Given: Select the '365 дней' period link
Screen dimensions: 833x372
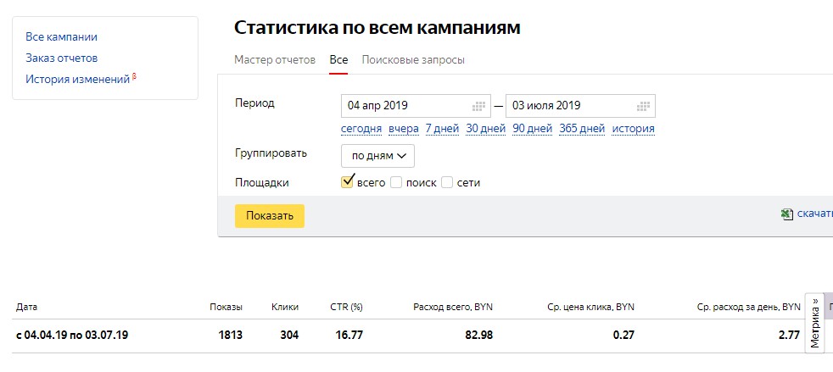Looking at the screenshot, I should (582, 129).
